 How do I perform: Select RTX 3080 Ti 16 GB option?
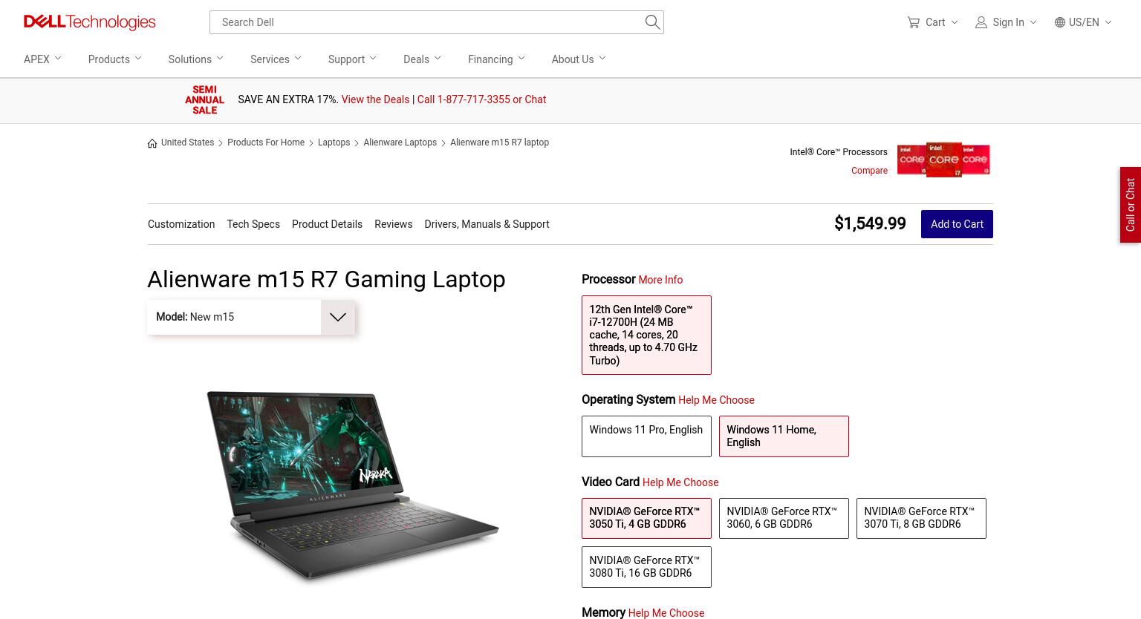646,567
